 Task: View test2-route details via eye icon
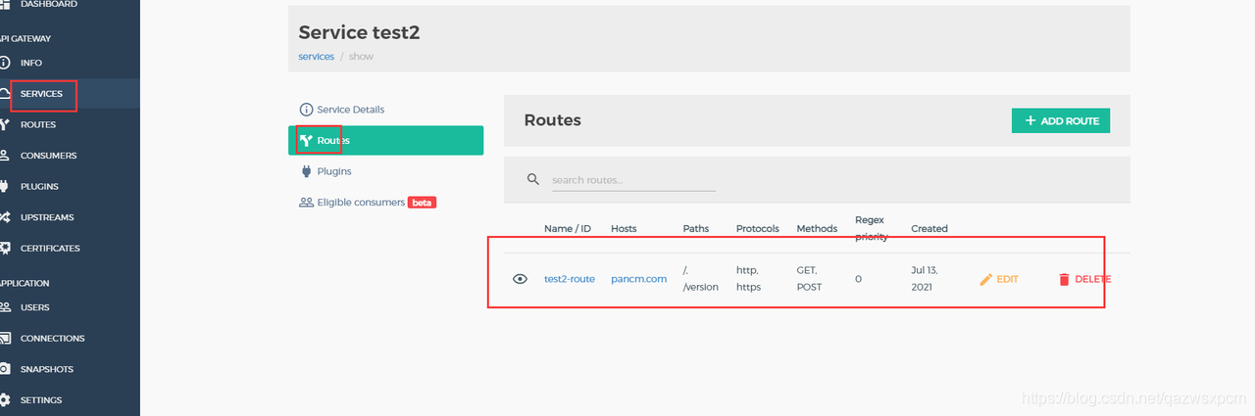tap(520, 279)
